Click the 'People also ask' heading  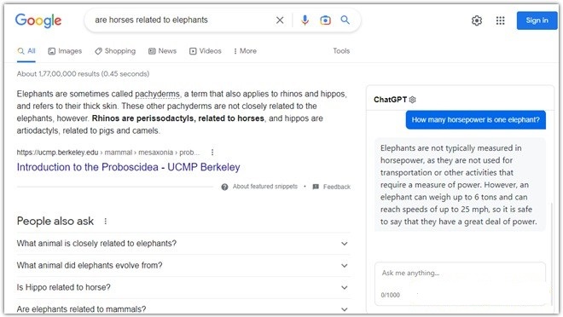point(55,222)
